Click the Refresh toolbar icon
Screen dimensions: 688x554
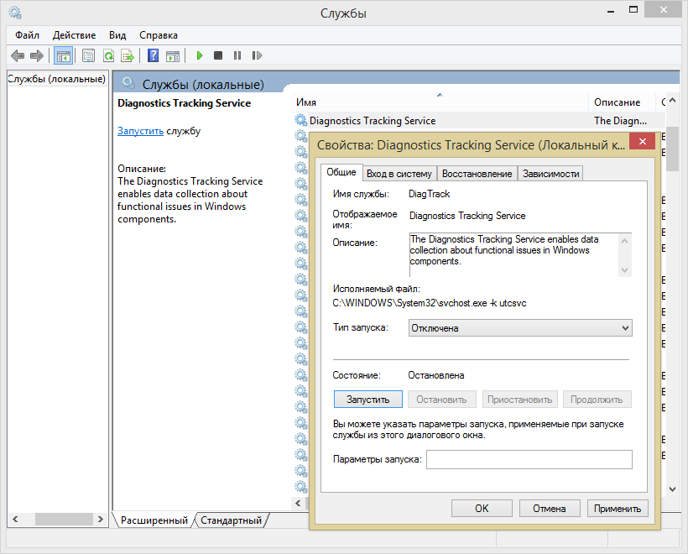click(x=108, y=55)
